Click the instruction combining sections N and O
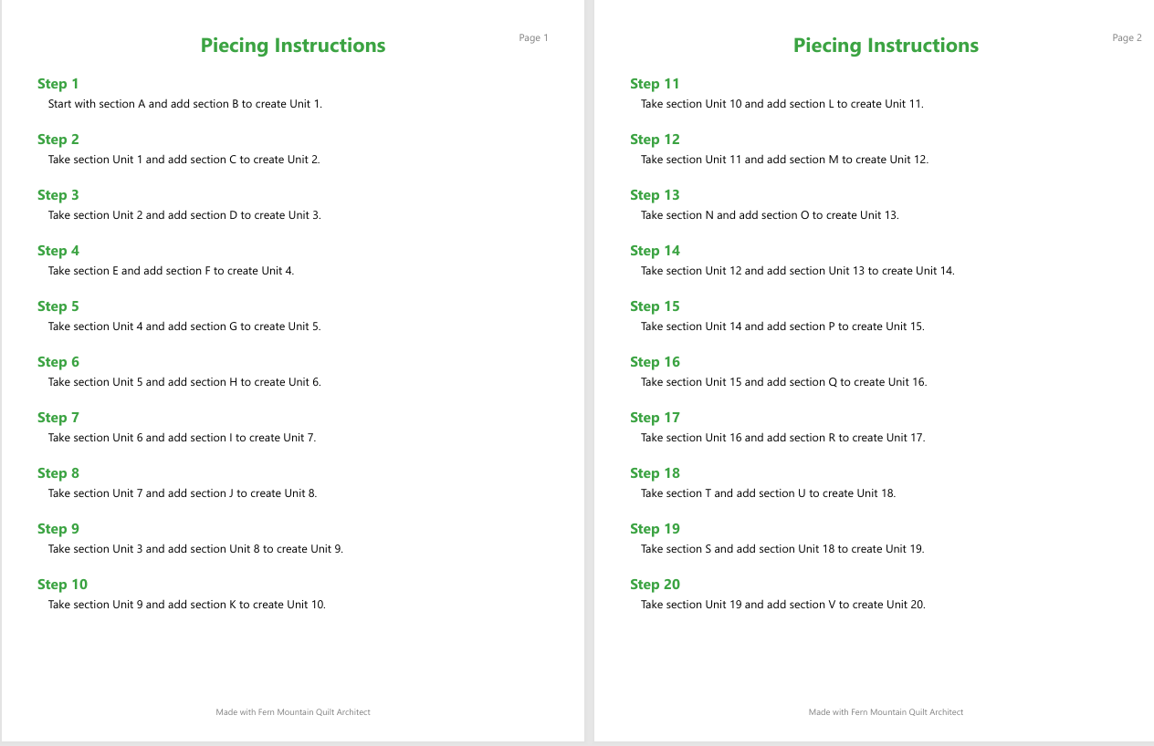 click(x=770, y=215)
